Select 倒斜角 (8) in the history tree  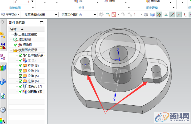(35, 92)
